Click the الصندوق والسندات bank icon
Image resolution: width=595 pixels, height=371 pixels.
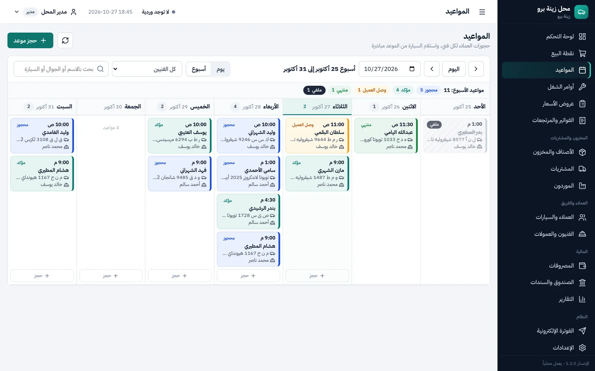[582, 283]
